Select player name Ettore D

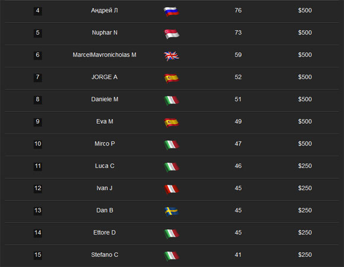click(x=104, y=233)
